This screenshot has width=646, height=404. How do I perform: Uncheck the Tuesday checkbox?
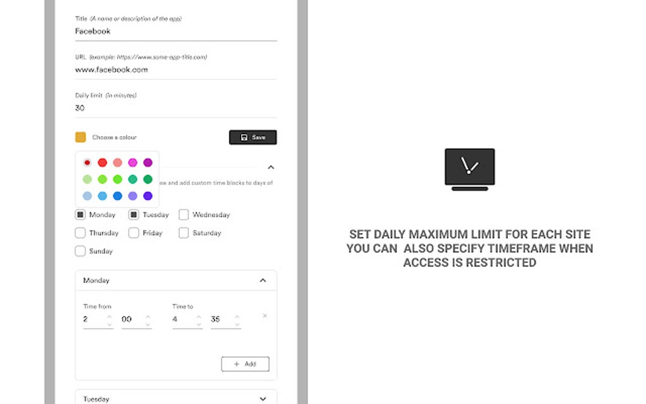coord(133,215)
